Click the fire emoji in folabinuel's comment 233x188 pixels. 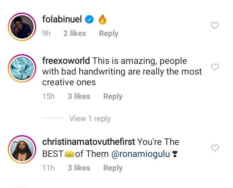(102, 20)
